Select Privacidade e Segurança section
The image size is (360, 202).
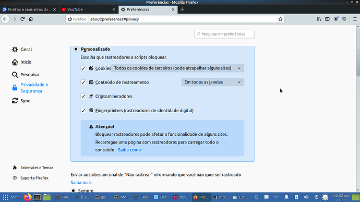[x=30, y=88]
